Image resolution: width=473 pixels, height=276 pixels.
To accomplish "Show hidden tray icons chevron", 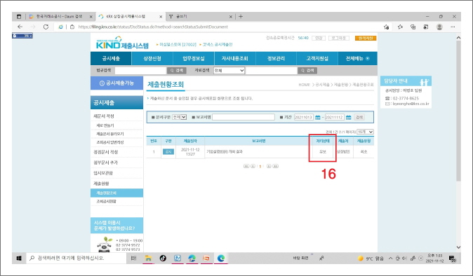I will (390, 258).
